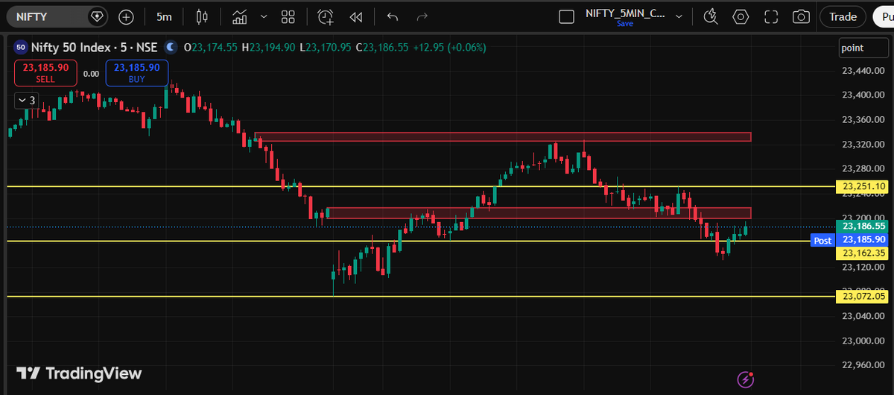
Task: Click the 23,162.35 yellow price label
Action: (x=863, y=253)
